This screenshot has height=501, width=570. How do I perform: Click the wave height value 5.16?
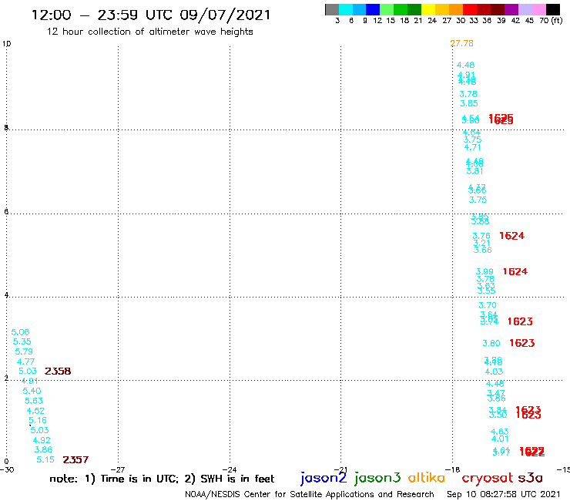click(38, 420)
